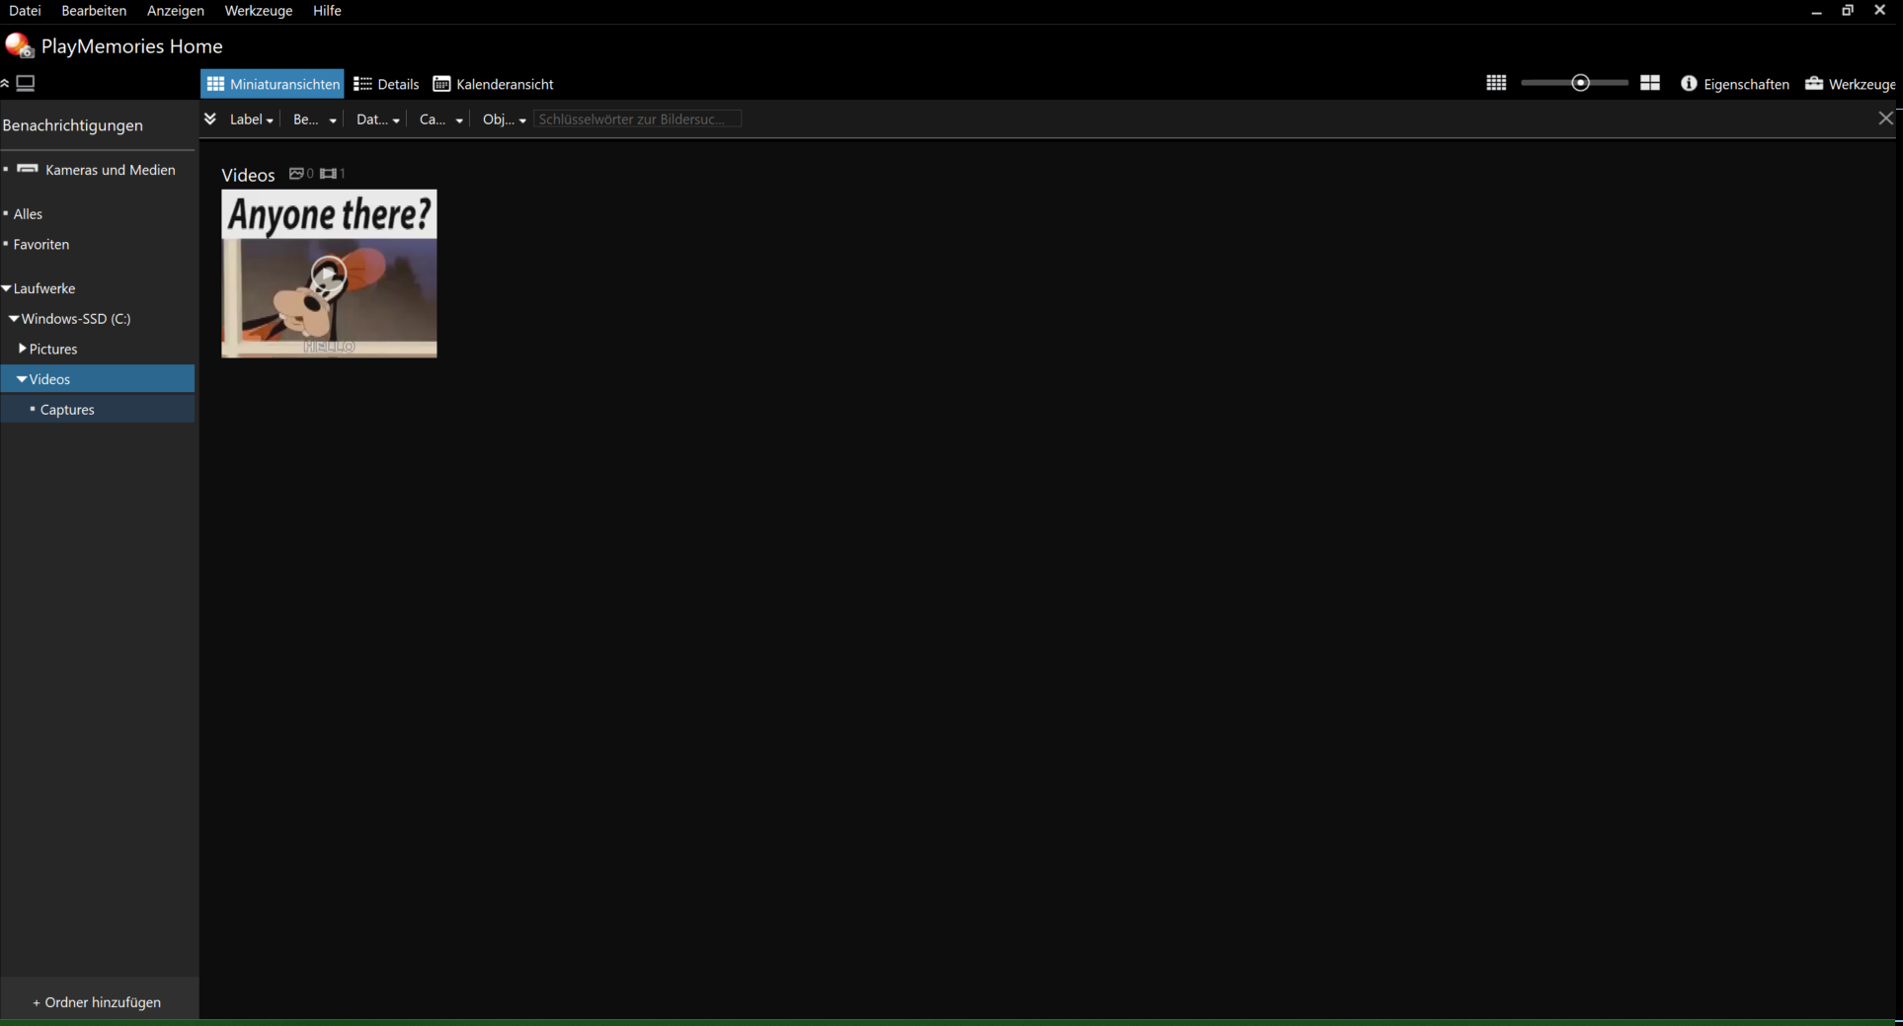Open the Dat... filter dropdown

pos(378,119)
